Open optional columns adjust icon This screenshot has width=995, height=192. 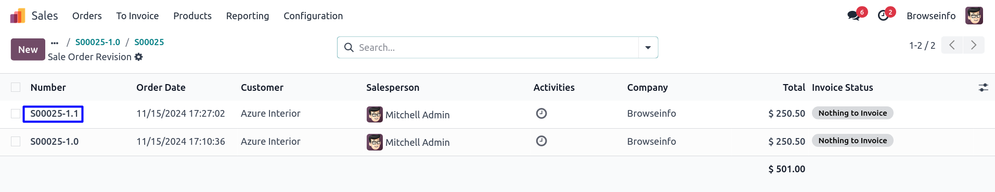[x=983, y=88]
